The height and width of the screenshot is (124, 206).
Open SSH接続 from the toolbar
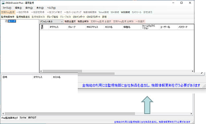[115, 12]
